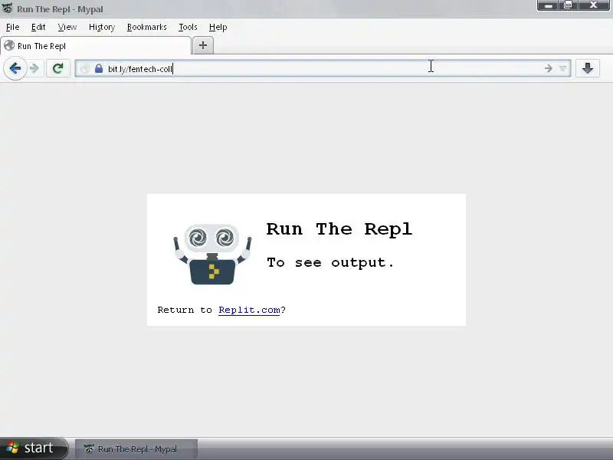Open the Tools menu
This screenshot has width=613, height=460.
[x=188, y=27]
